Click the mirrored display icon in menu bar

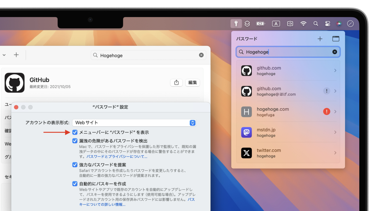[290, 24]
